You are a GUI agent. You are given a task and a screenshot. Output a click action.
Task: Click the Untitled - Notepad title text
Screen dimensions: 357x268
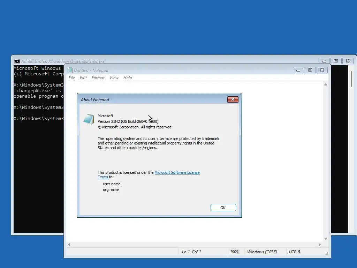pos(91,70)
